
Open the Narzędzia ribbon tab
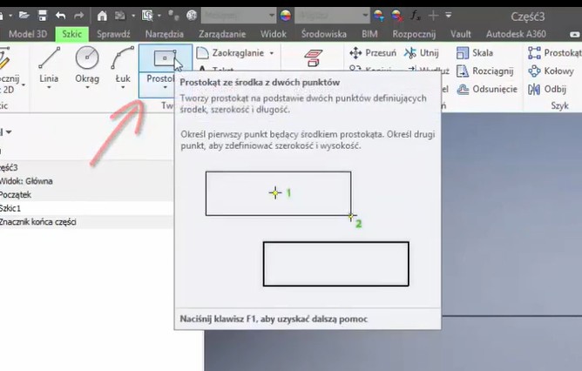pos(165,33)
